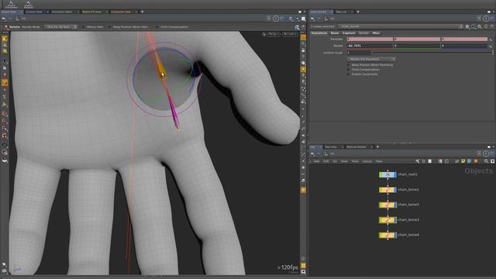Switch to the Animation Editor tab
The height and width of the screenshot is (279, 496).
pos(62,12)
